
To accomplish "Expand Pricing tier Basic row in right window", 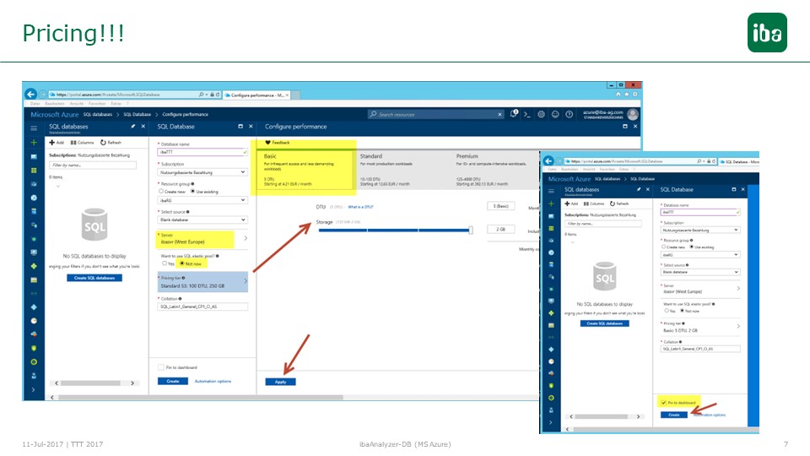I will click(x=700, y=327).
